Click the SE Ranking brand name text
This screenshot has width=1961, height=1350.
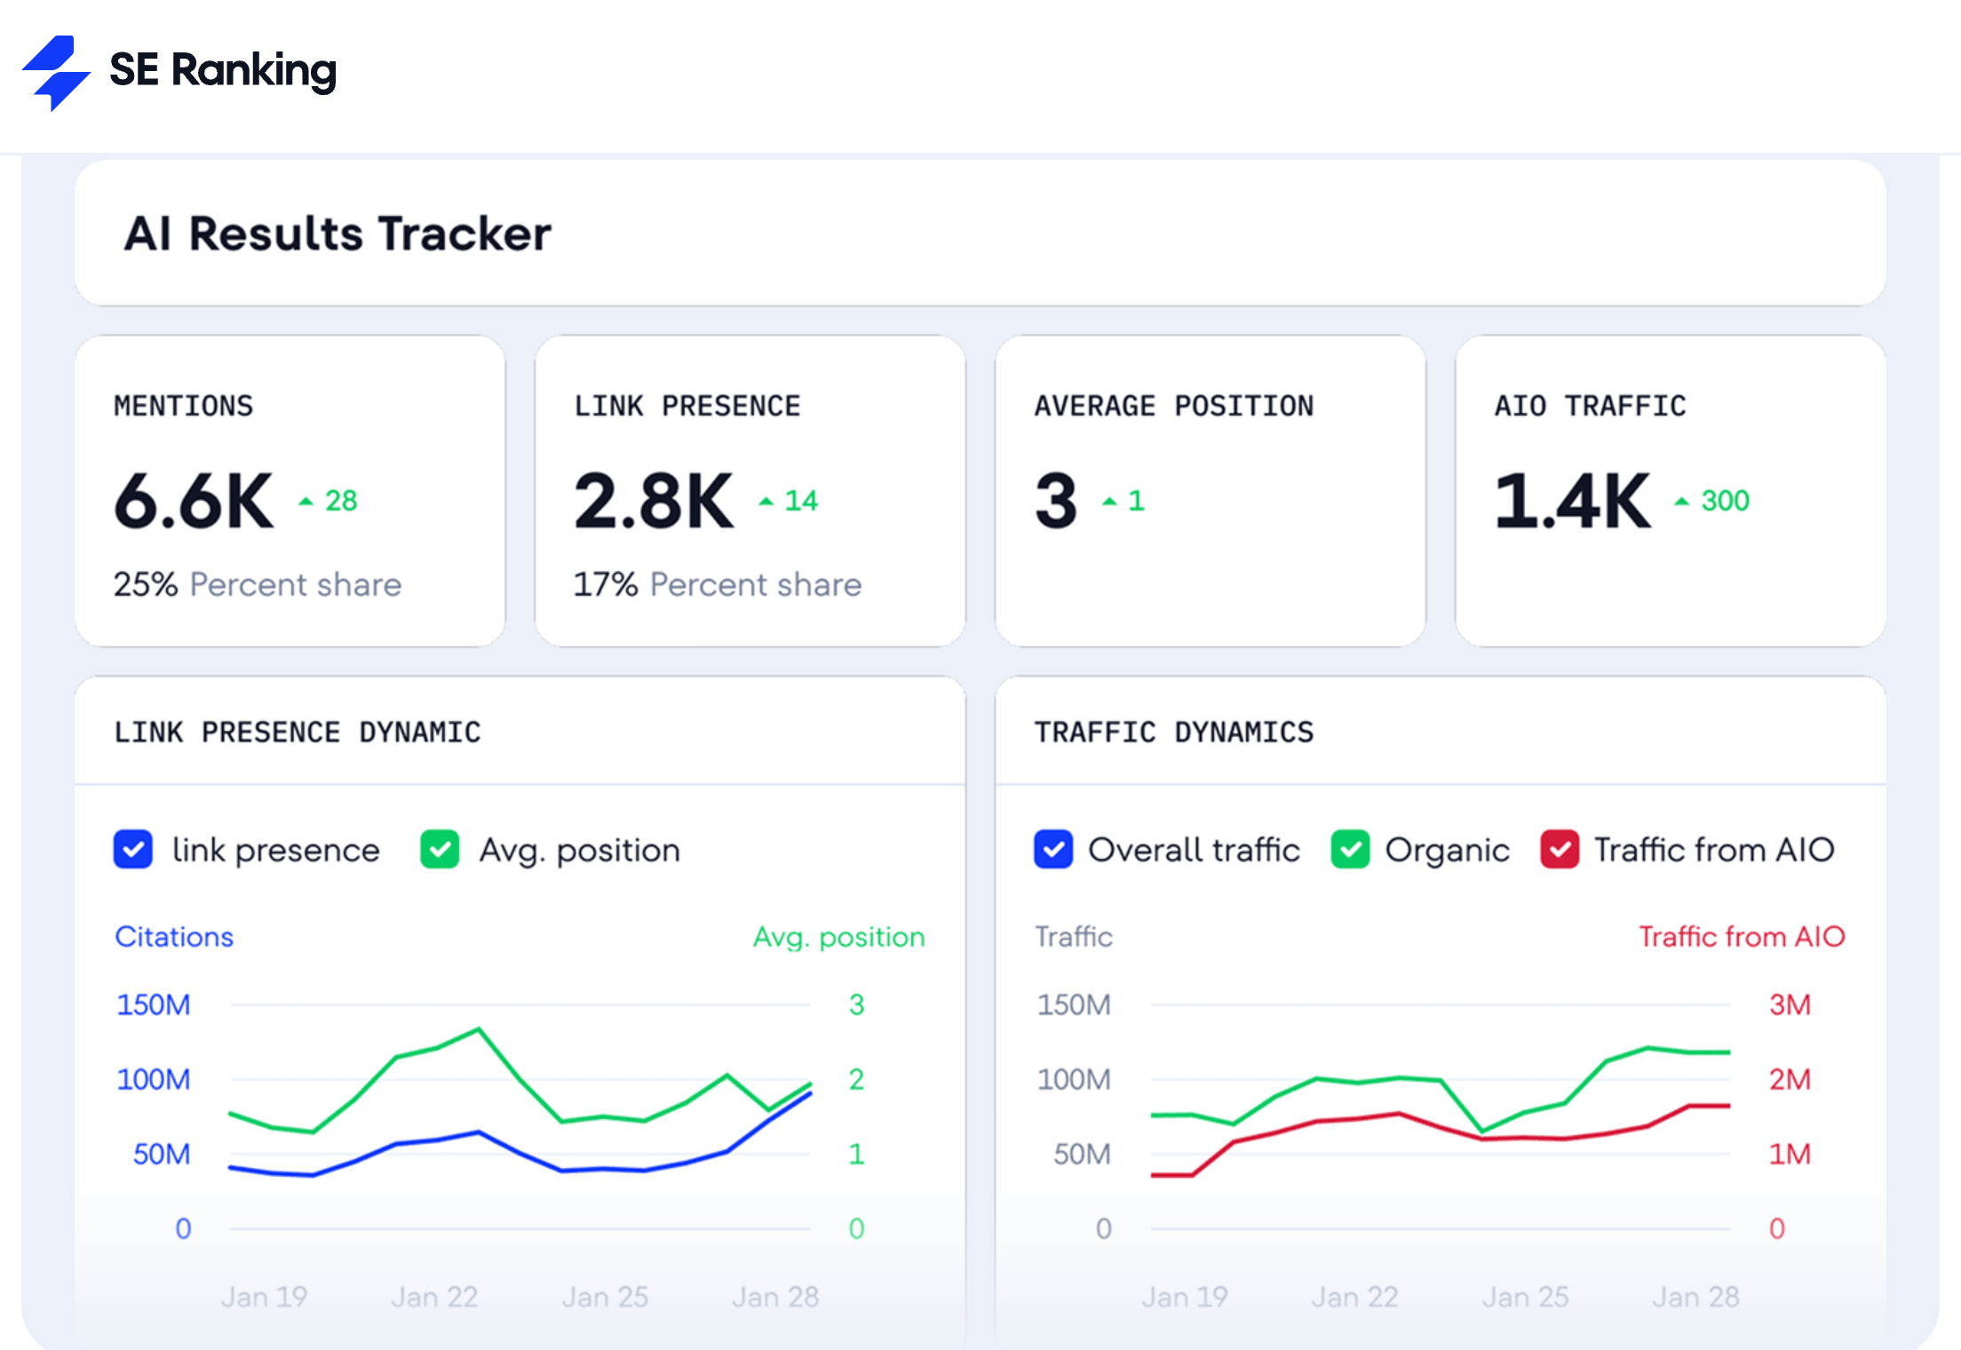click(222, 71)
